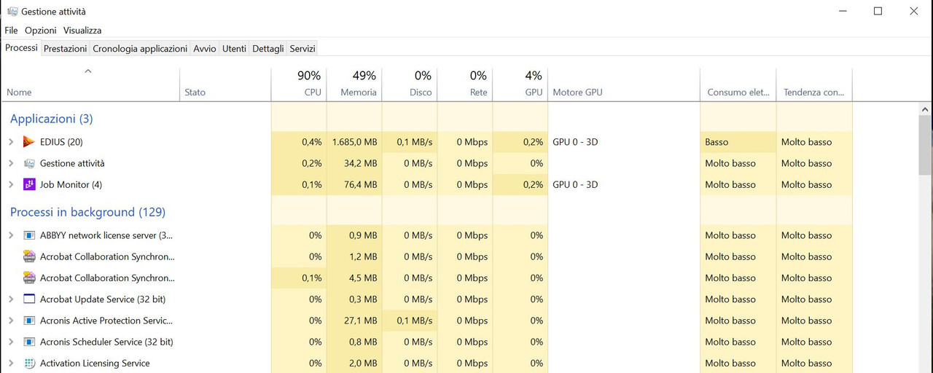Switch to the Avvio tab
Viewport: 933px width, 373px height.
pos(205,49)
